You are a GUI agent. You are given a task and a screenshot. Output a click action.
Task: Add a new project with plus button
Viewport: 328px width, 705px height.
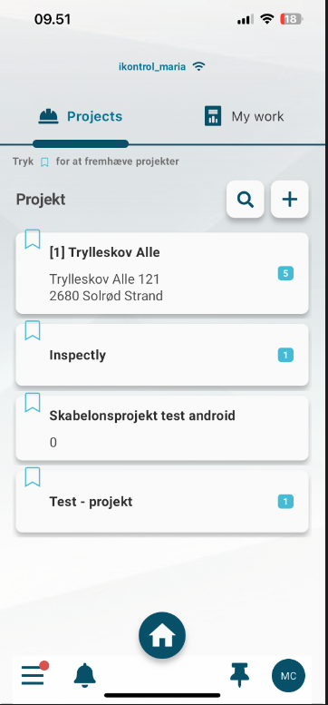(289, 200)
